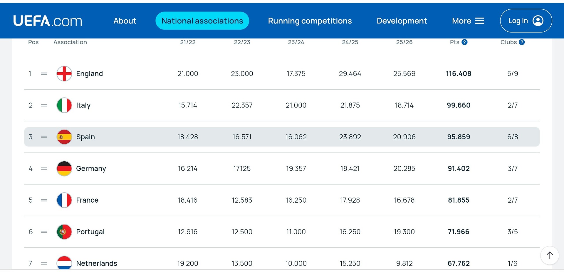Click the Log in button

click(526, 21)
